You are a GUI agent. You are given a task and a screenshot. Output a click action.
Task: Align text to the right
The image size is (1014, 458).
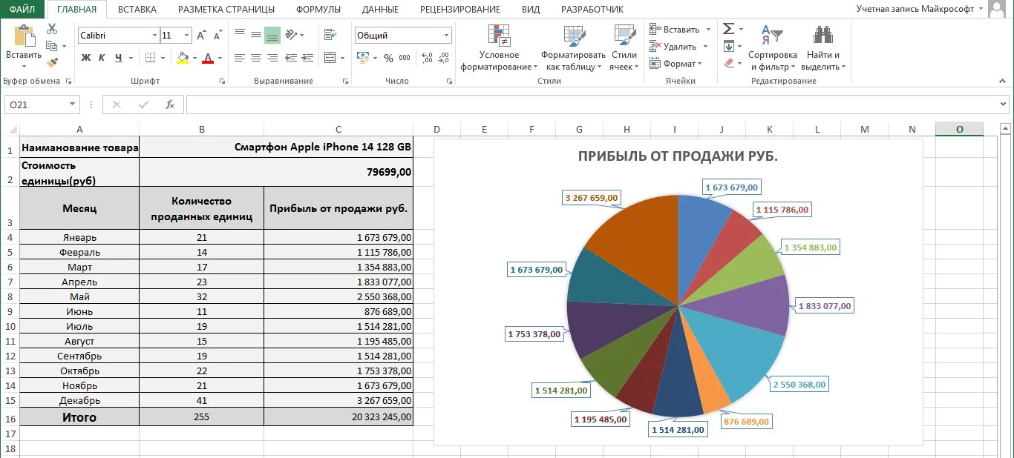tap(272, 58)
